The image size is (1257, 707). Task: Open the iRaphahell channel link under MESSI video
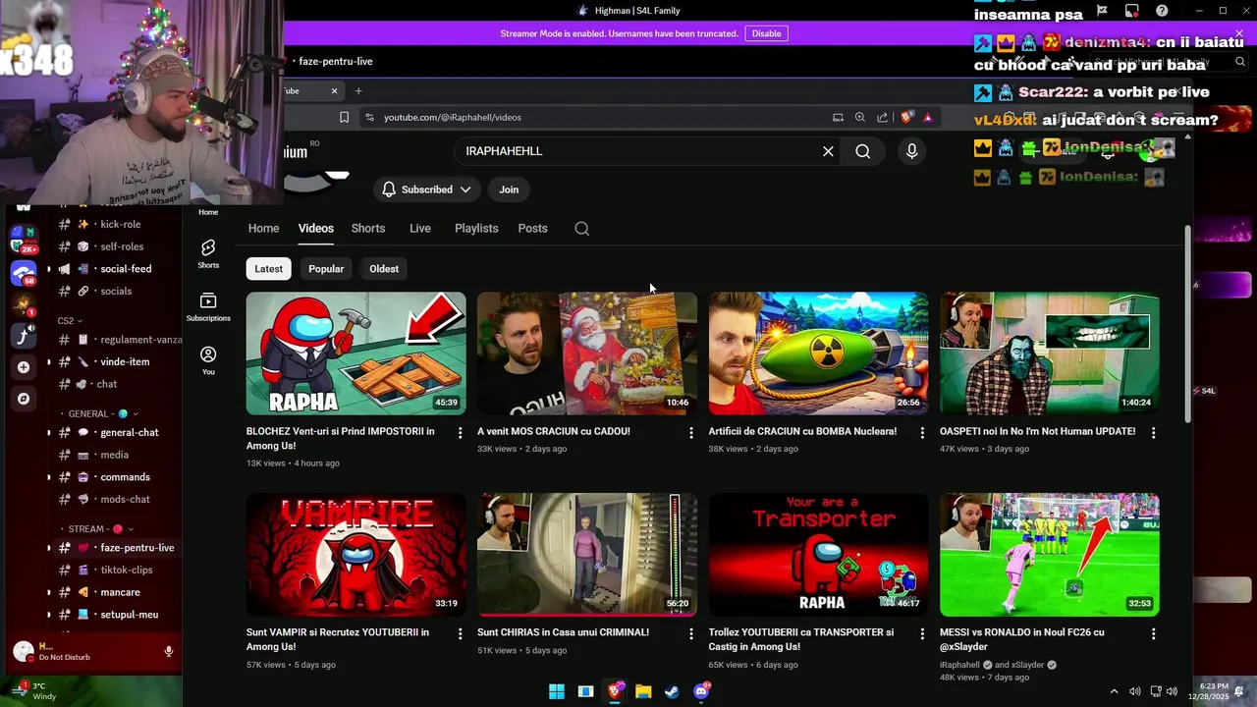pyautogui.click(x=959, y=665)
